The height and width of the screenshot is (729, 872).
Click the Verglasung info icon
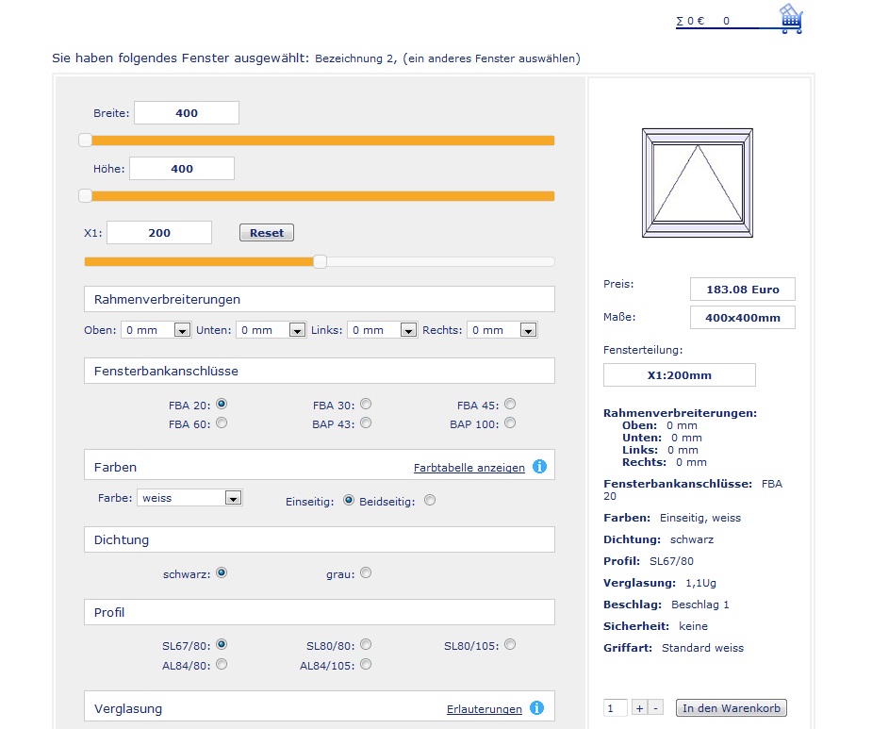pyautogui.click(x=536, y=708)
